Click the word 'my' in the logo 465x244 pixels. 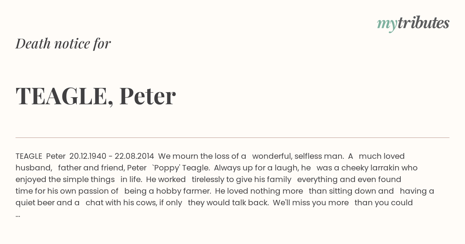click(x=387, y=24)
